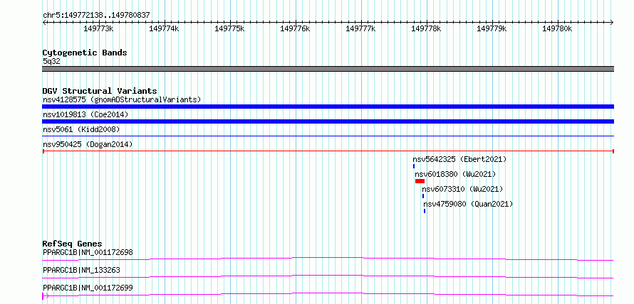The image size is (634, 304).
Task: Click the magenta arrow of NM_001172699
Action: pos(46,296)
